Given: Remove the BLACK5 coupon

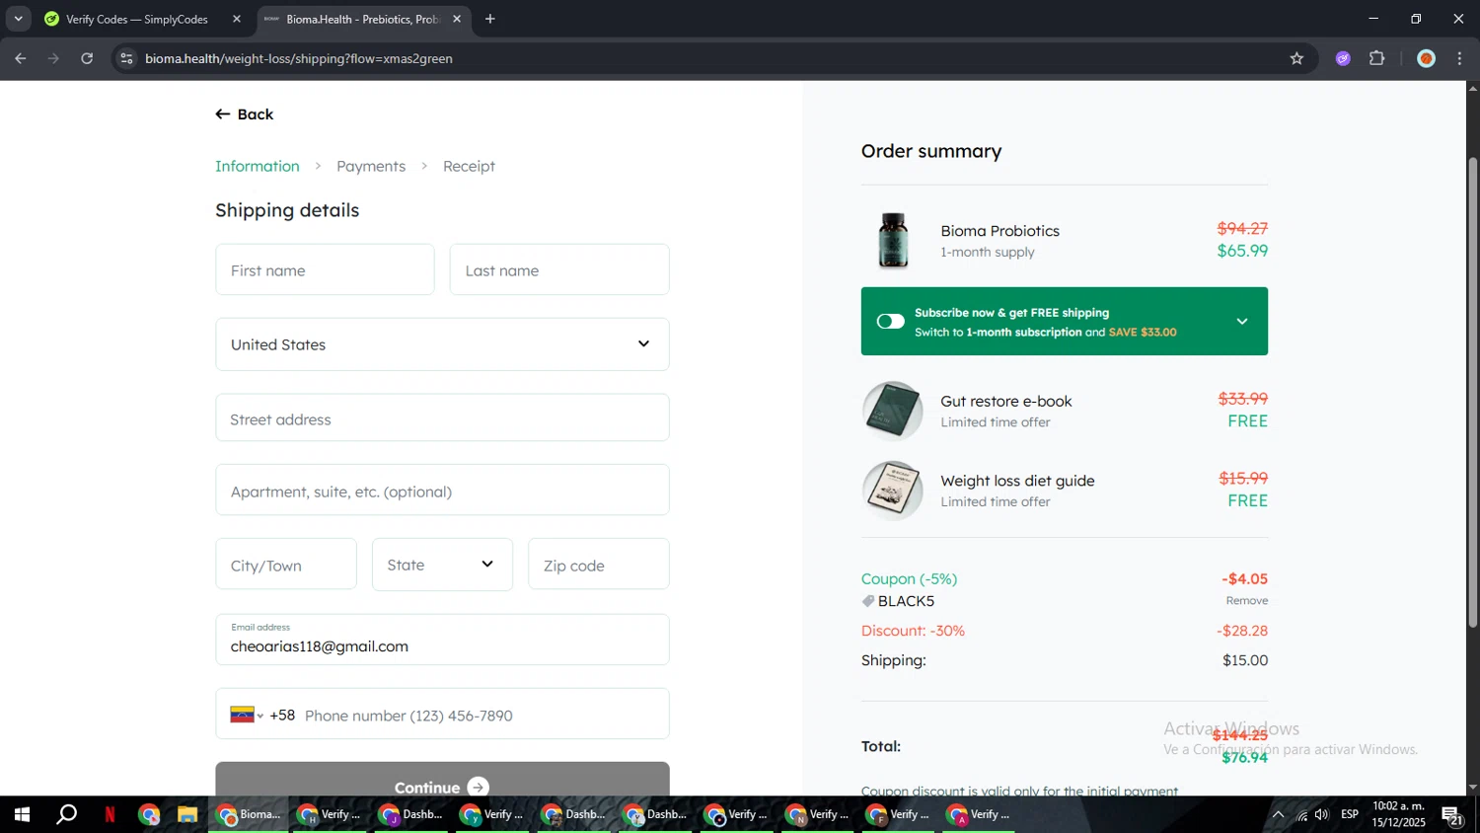Looking at the screenshot, I should click(x=1247, y=600).
